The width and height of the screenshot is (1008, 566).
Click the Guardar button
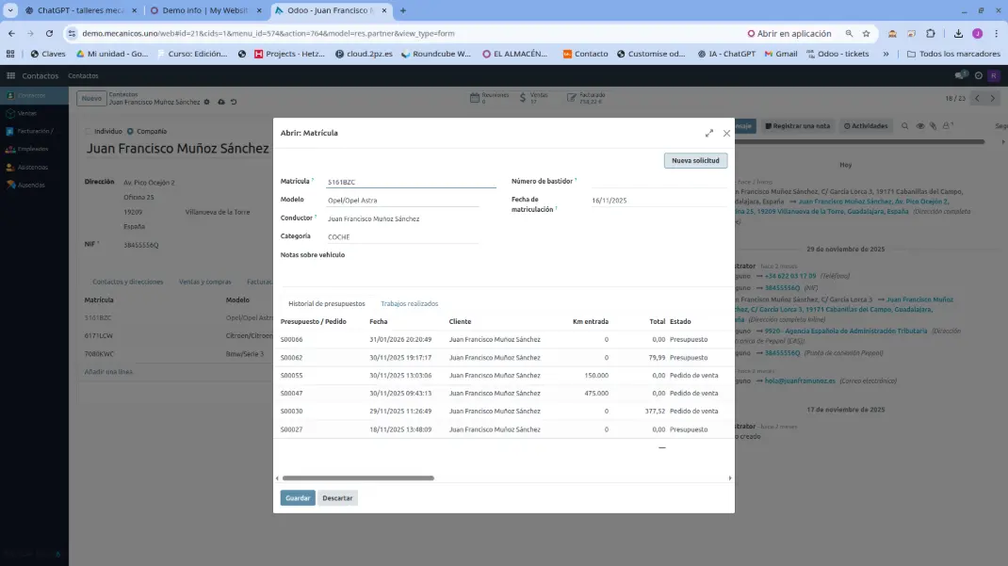point(298,498)
